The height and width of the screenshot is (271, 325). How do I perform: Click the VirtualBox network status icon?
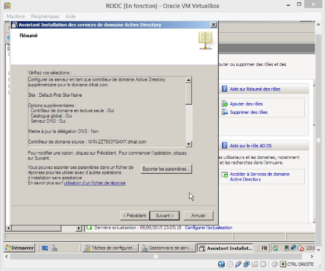tap(246, 264)
